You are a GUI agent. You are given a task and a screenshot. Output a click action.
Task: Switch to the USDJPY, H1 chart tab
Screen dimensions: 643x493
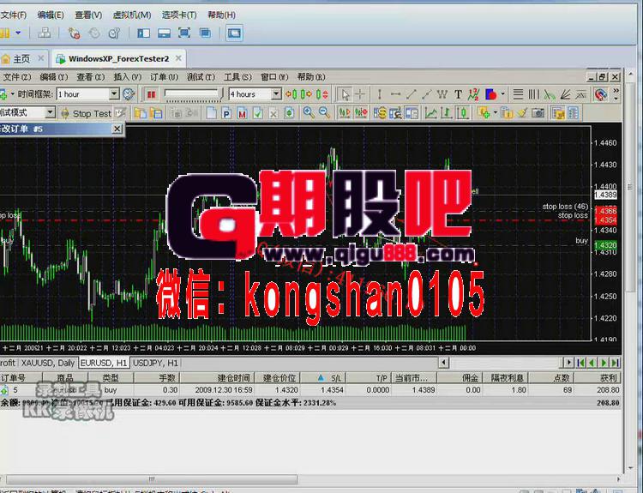(x=155, y=363)
